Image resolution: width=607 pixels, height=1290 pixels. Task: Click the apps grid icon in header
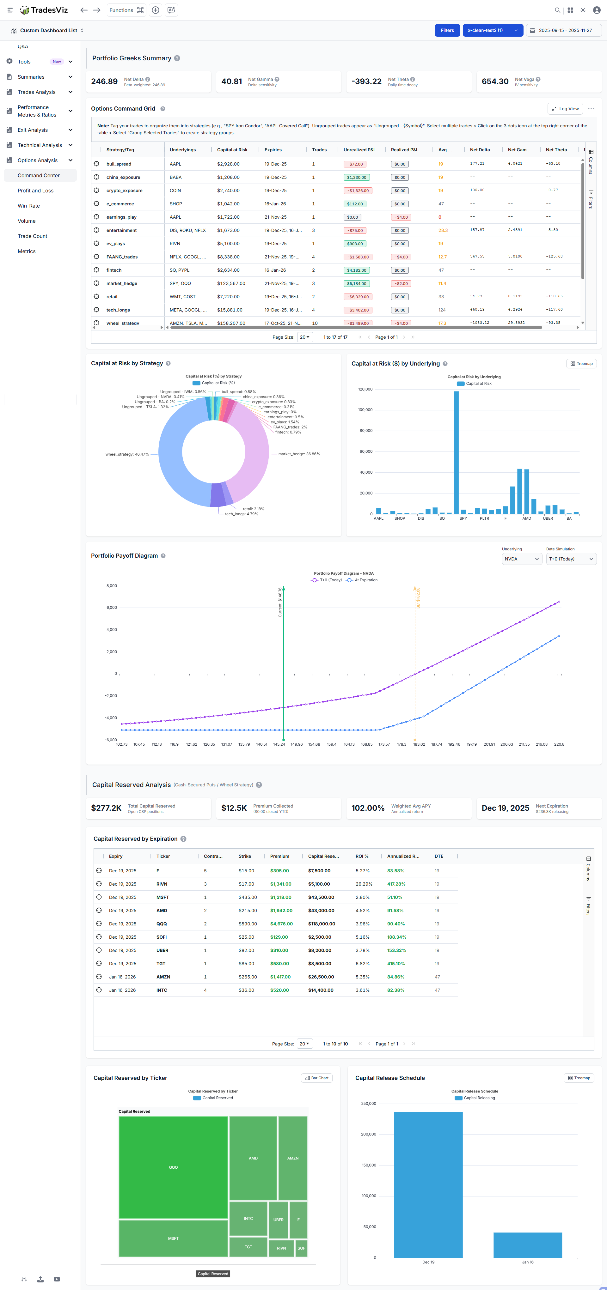coord(570,10)
